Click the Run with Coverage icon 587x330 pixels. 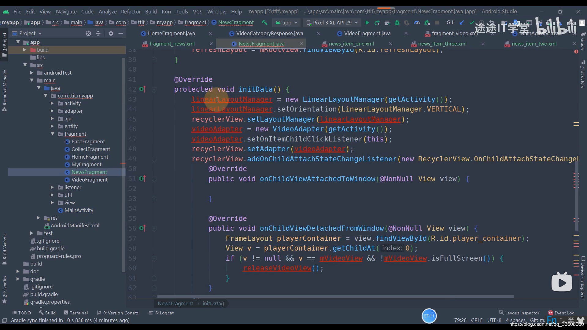coord(407,23)
